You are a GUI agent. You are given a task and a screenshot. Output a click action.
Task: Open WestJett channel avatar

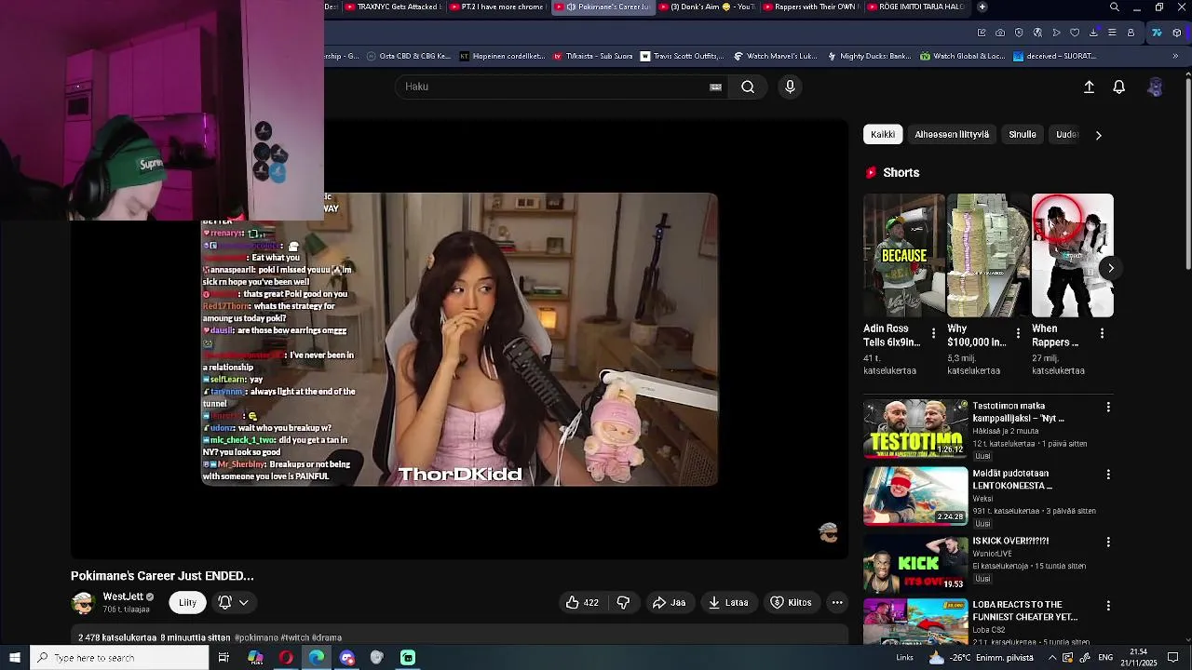(x=83, y=603)
